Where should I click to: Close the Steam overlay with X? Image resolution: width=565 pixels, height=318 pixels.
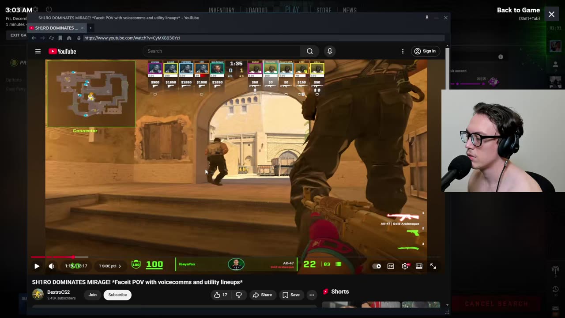tap(552, 14)
